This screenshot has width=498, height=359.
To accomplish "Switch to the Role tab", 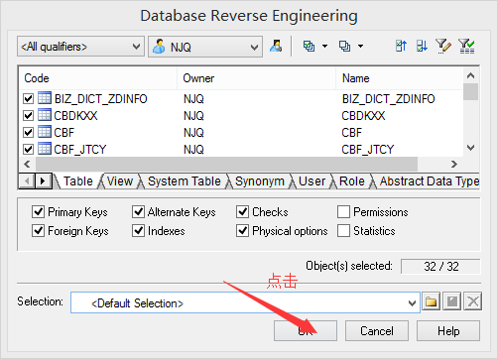I will pyautogui.click(x=352, y=181).
